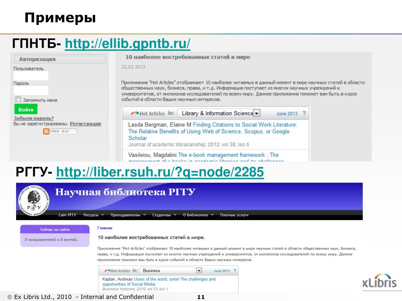Screen dimensions: 402x301
Task: Click the green Войти button
Action: point(26,110)
